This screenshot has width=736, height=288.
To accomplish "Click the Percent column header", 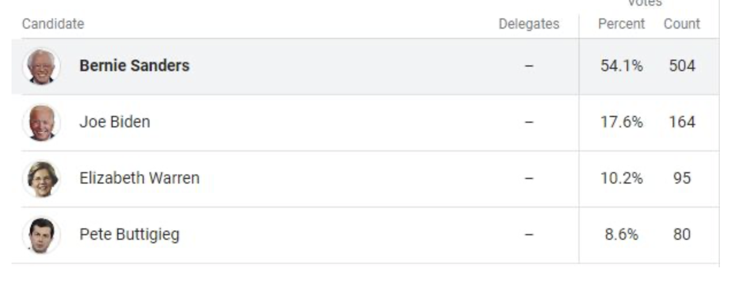I will (622, 24).
